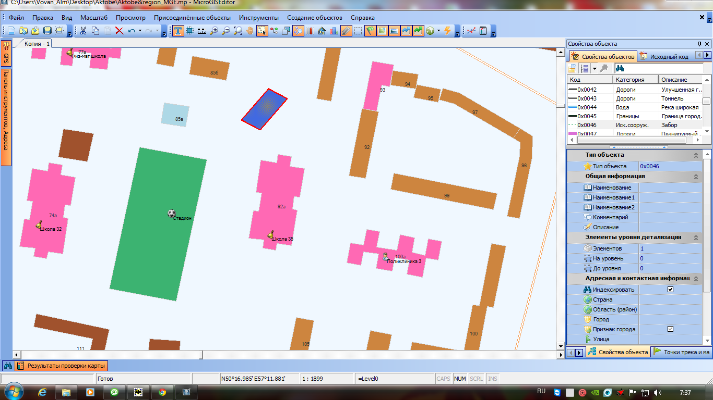
Task: Open dropdown arrow next to globe icon
Action: coord(439,31)
